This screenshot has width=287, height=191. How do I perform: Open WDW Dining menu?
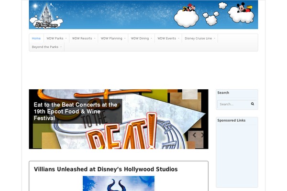coord(141,38)
